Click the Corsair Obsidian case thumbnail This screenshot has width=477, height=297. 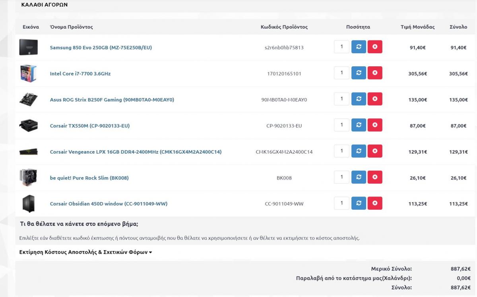pos(29,204)
